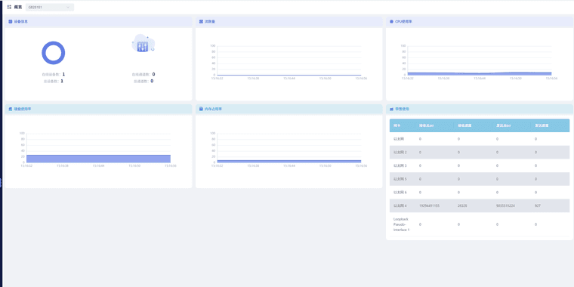Click the online device count value 1
This screenshot has width=574, height=287.
pyautogui.click(x=63, y=74)
